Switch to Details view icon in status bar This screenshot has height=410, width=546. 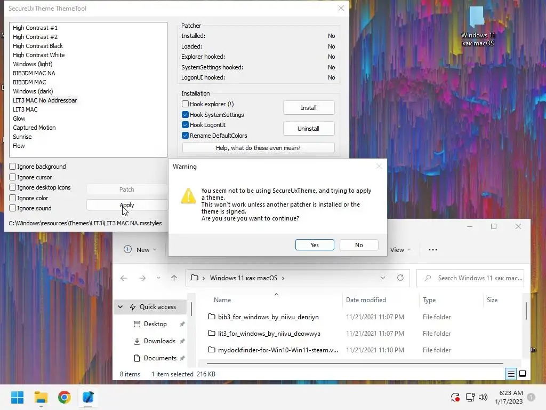pyautogui.click(x=511, y=374)
